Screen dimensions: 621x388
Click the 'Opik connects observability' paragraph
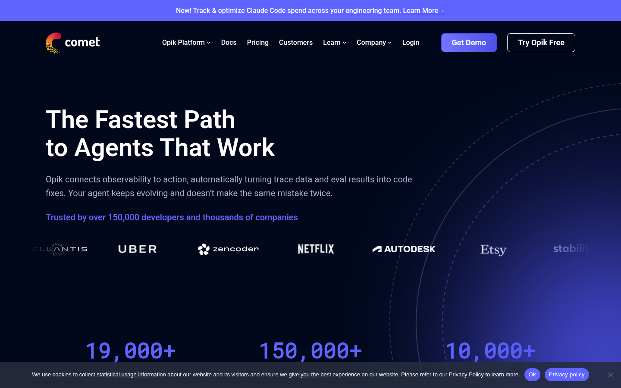click(229, 186)
